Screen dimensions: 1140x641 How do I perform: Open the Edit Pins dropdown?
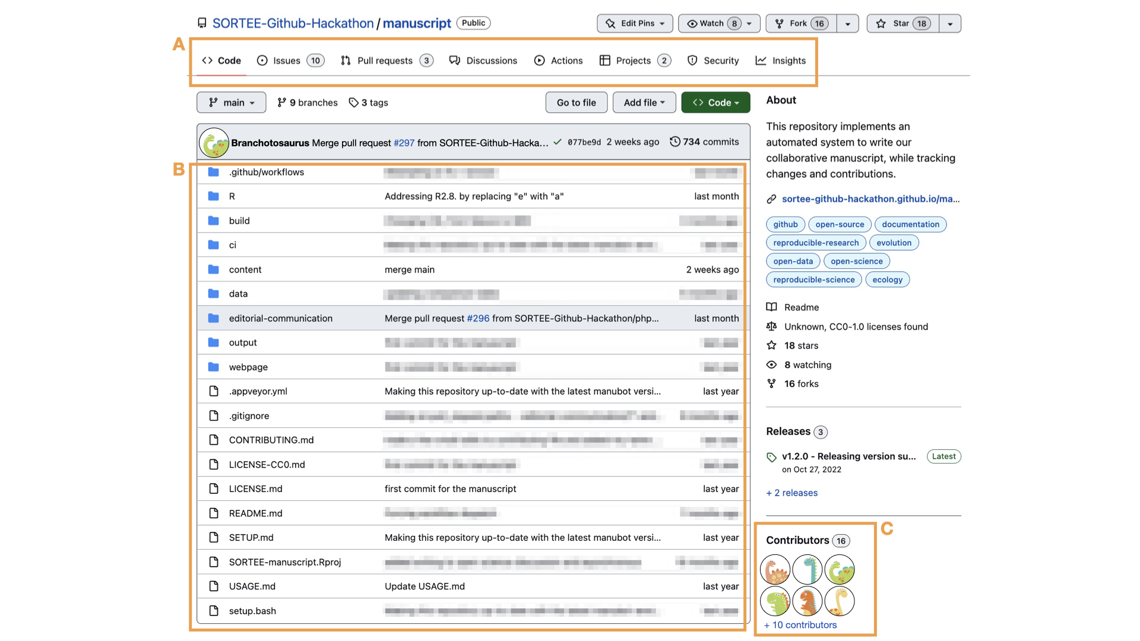point(635,23)
